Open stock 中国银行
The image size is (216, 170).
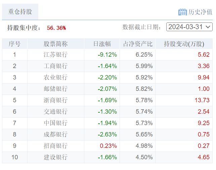click(55, 123)
